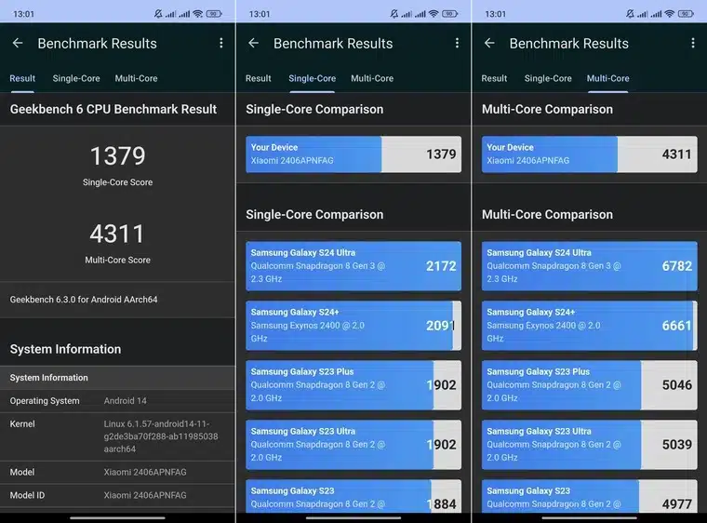Tap Galaxy S24 Ultra multi-core bar scoring 6782
The width and height of the screenshot is (707, 523).
click(589, 266)
